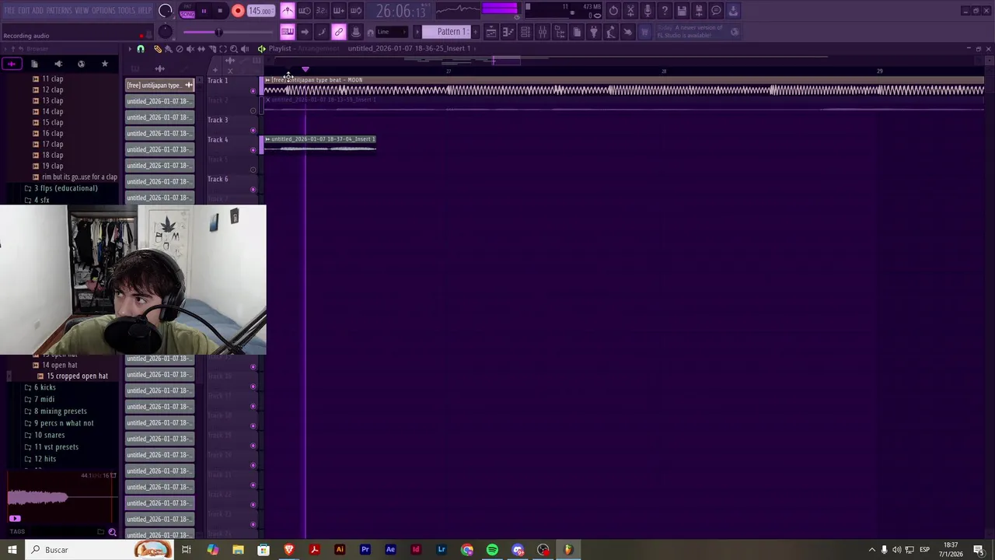Click the record button in transport
This screenshot has width=995, height=560.
pos(238,11)
